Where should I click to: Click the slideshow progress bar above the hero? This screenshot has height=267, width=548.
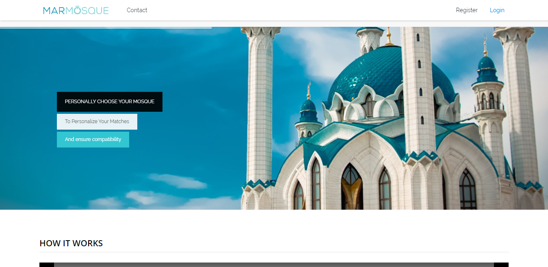(x=106, y=28)
